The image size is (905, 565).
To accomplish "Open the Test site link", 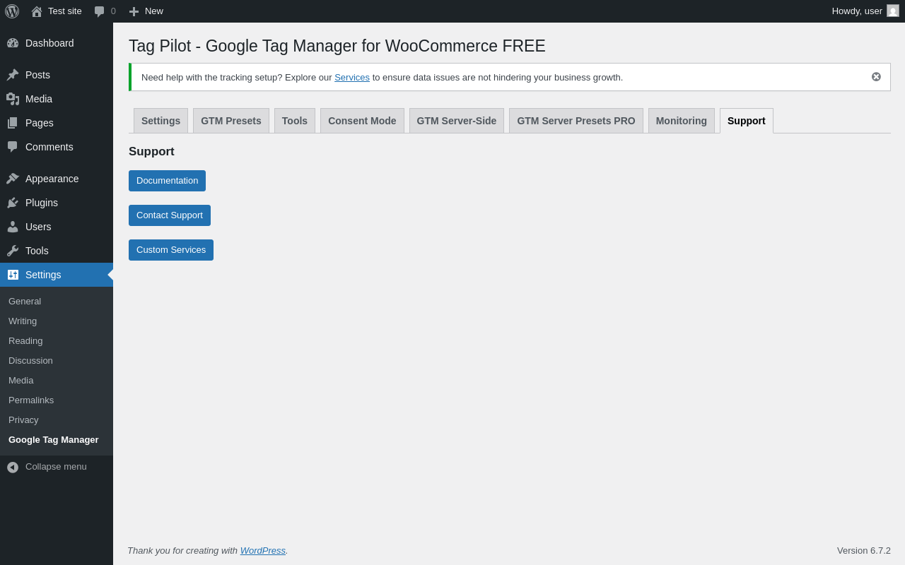I will point(65,11).
